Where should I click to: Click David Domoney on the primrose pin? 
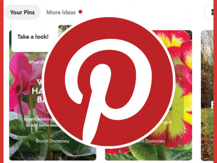click(151, 141)
